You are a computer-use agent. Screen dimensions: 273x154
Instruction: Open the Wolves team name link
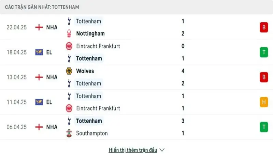[x=85, y=71]
